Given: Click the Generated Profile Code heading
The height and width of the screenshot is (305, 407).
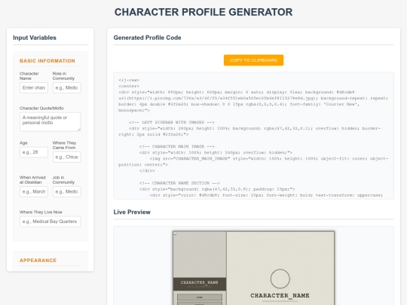Looking at the screenshot, I should tap(147, 38).
